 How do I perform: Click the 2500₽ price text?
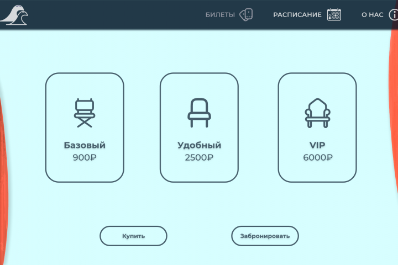pyautogui.click(x=199, y=157)
